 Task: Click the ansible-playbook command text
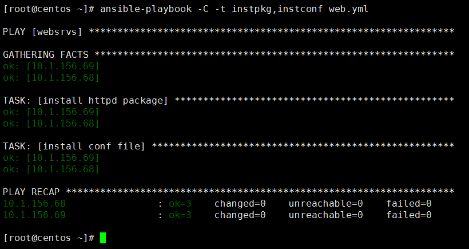[x=146, y=9]
